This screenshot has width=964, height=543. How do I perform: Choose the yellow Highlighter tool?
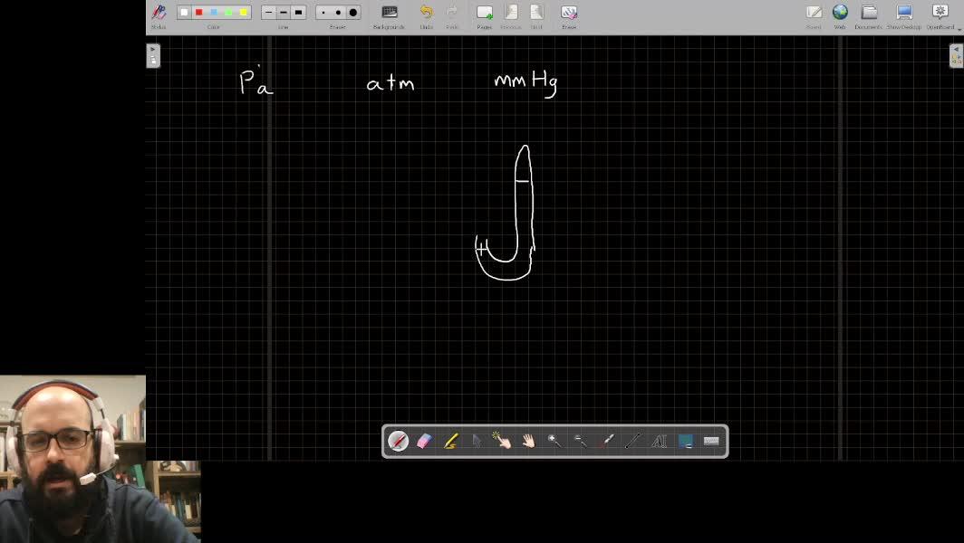[450, 441]
